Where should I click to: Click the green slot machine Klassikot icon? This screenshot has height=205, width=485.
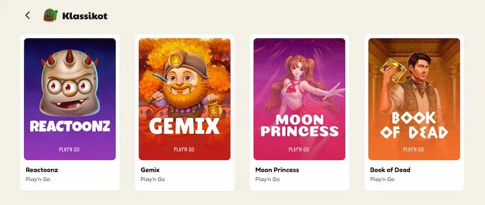pyautogui.click(x=51, y=15)
